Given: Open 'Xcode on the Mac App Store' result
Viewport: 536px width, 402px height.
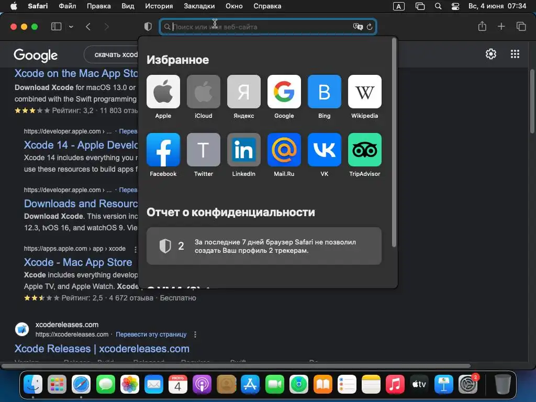Looking at the screenshot, I should (x=76, y=73).
